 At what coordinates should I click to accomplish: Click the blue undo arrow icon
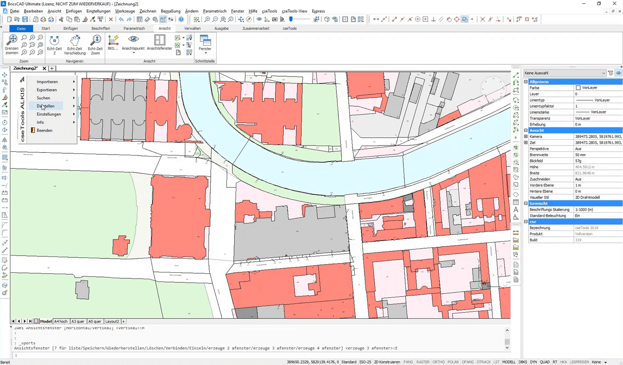[x=121, y=20]
